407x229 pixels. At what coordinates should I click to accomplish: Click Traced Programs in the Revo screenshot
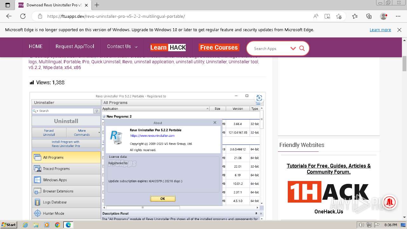pyautogui.click(x=66, y=169)
